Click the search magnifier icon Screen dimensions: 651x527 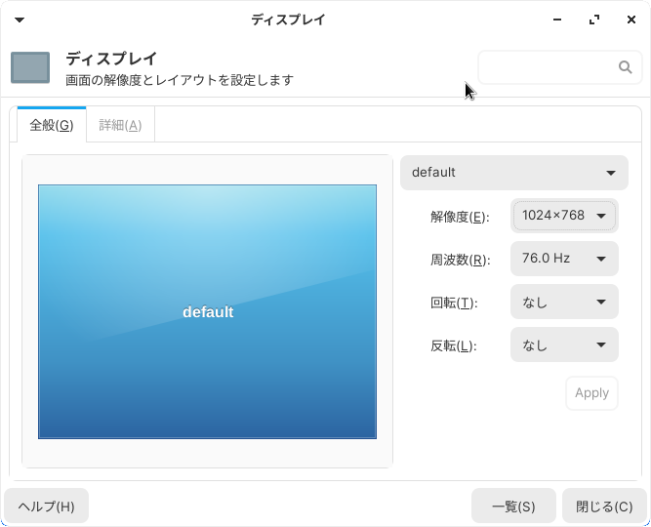(625, 67)
